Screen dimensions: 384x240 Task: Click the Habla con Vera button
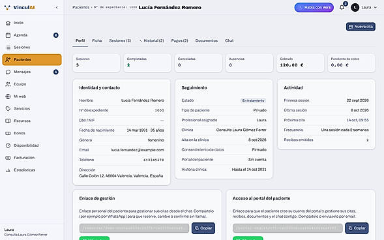(x=314, y=7)
